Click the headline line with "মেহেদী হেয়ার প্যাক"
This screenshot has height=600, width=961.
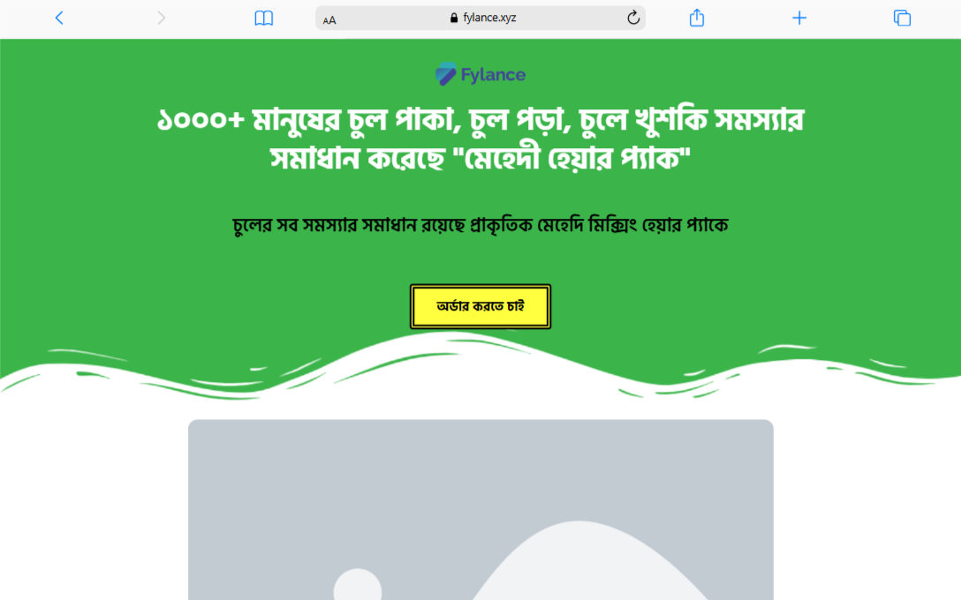480,159
